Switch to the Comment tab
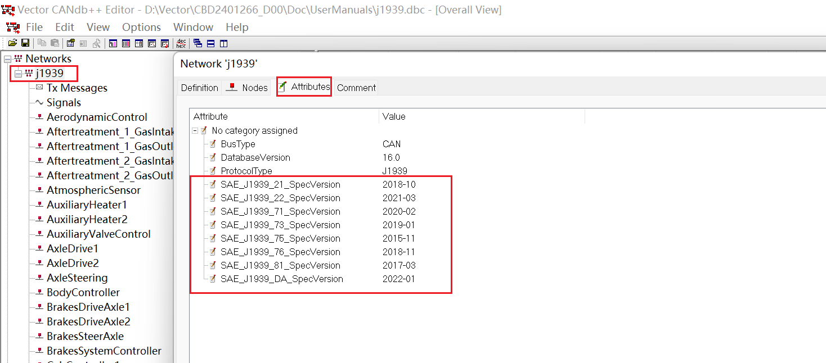Image resolution: width=826 pixels, height=363 pixels. (356, 88)
